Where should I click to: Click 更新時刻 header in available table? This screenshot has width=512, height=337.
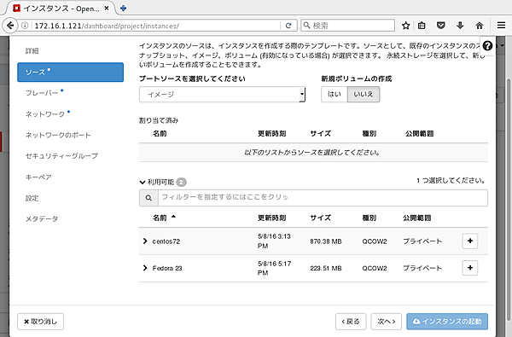pyautogui.click(x=271, y=218)
